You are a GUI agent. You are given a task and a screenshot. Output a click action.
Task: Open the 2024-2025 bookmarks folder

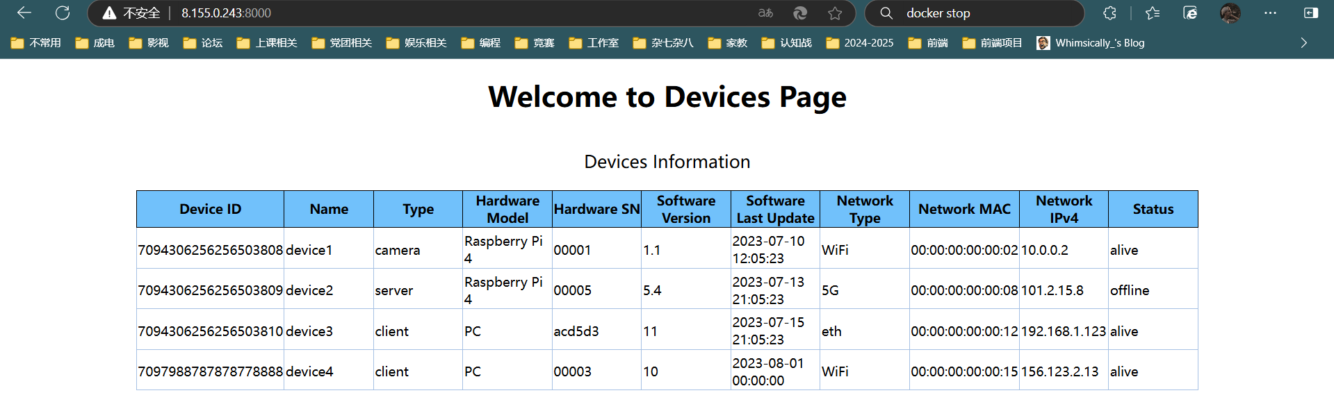860,43
